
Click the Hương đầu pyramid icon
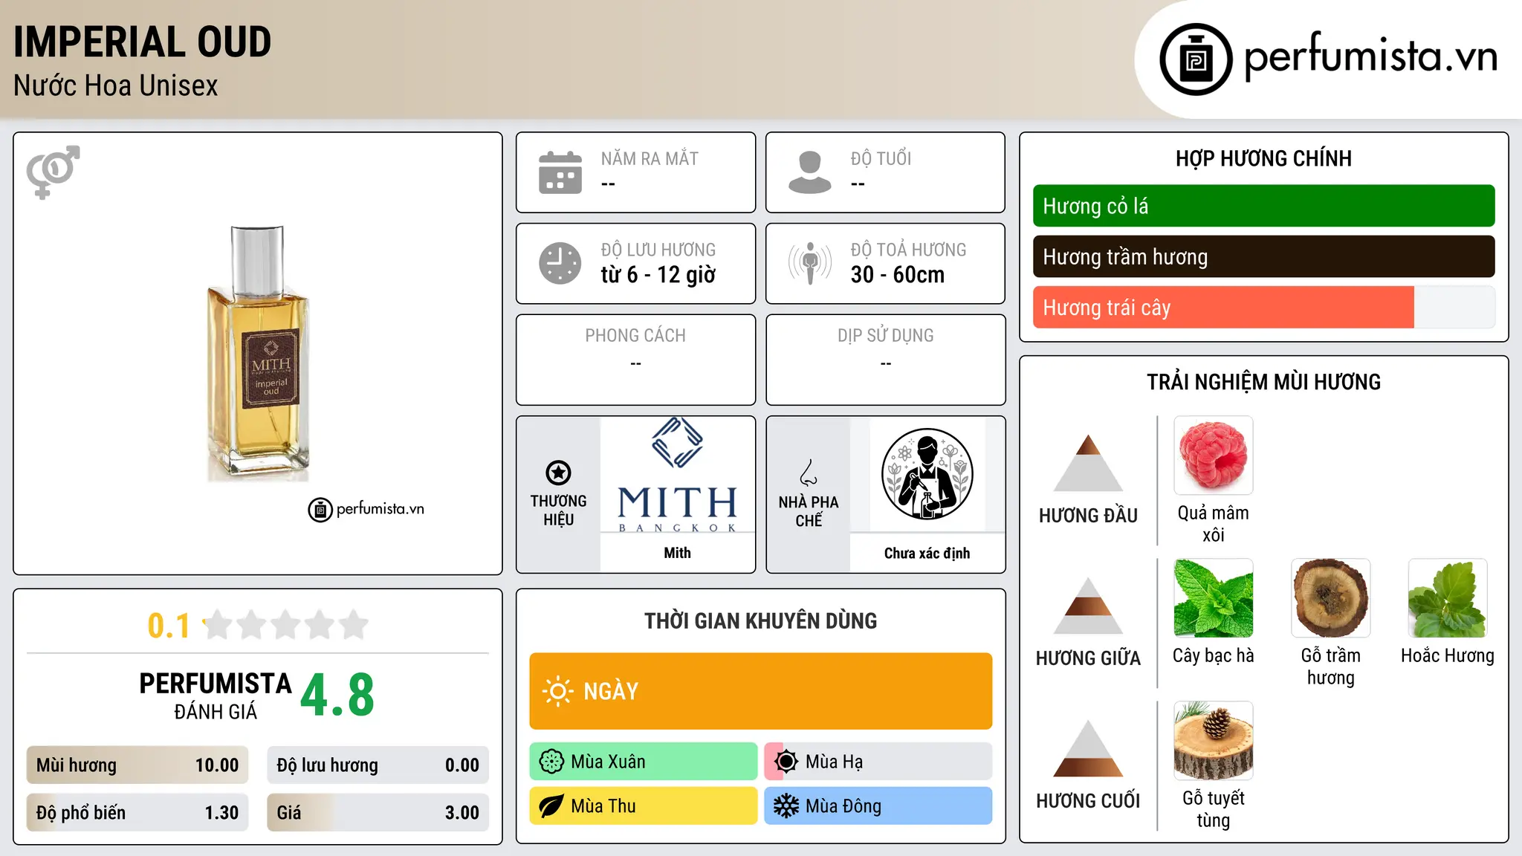pos(1088,463)
